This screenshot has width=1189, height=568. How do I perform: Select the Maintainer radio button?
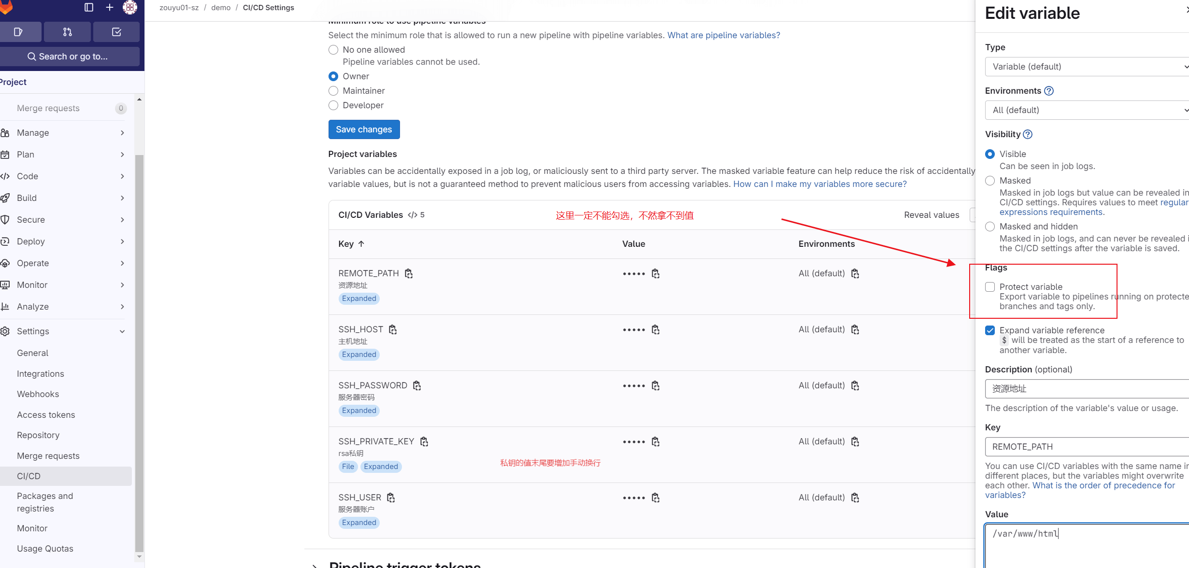coord(333,91)
